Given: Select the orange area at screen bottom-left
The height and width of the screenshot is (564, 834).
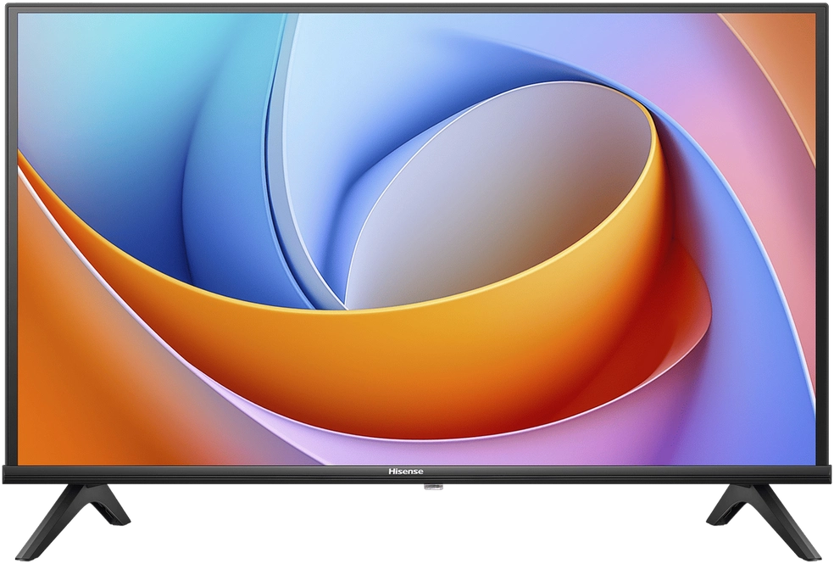Looking at the screenshot, I should tap(68, 382).
